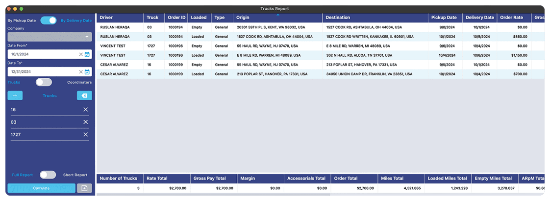Image resolution: width=550 pixels, height=201 pixels.
Task: Toggle Full Report / Short Report switch
Action: [x=48, y=175]
